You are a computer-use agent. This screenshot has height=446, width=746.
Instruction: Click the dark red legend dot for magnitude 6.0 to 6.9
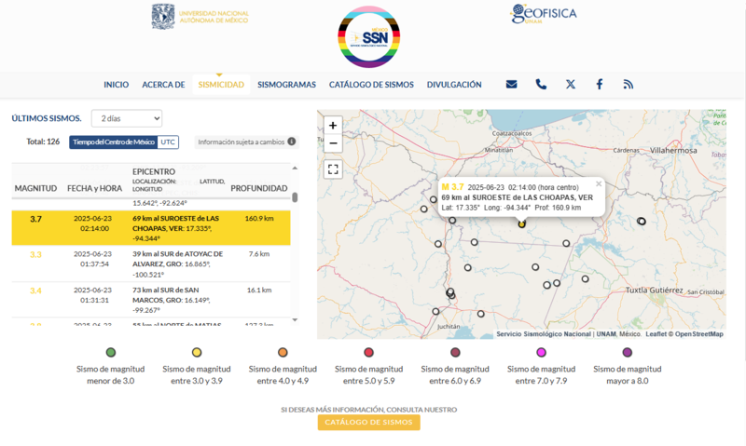[x=455, y=353]
